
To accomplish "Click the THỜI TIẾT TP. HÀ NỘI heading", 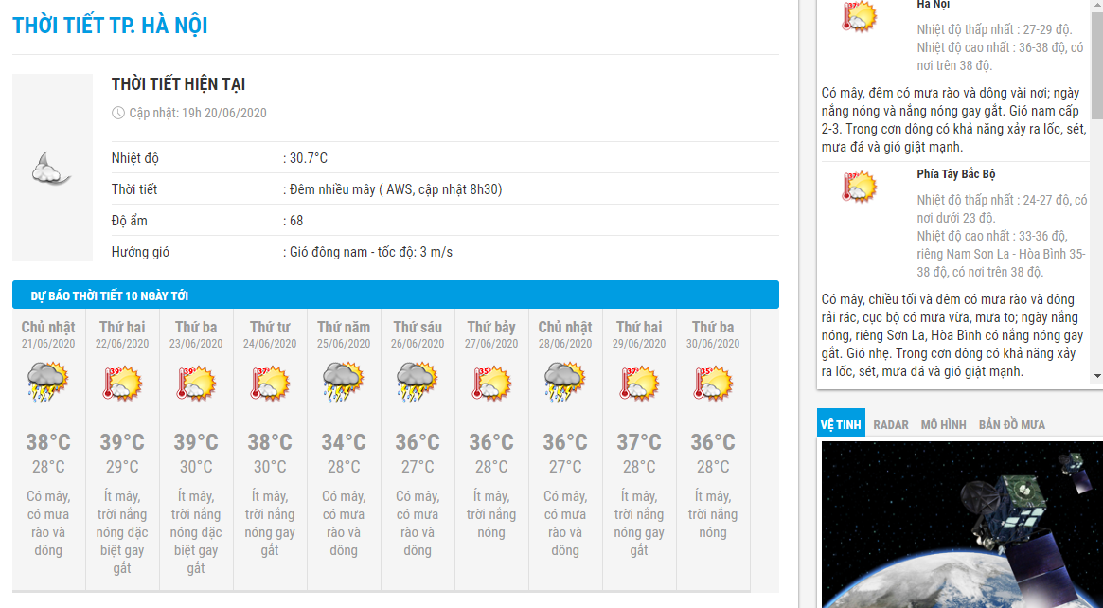I will (x=110, y=26).
